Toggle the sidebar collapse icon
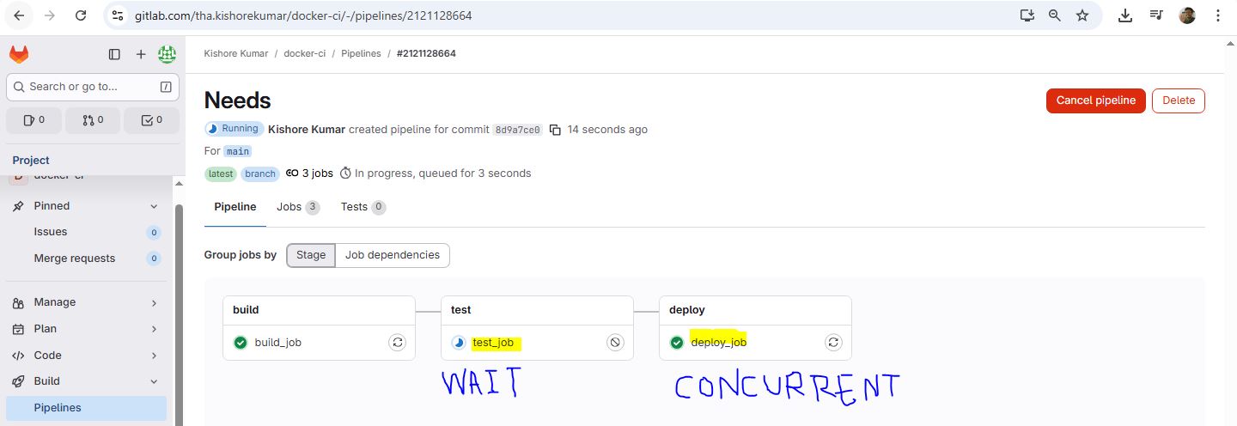The height and width of the screenshot is (426, 1237). pyautogui.click(x=114, y=54)
